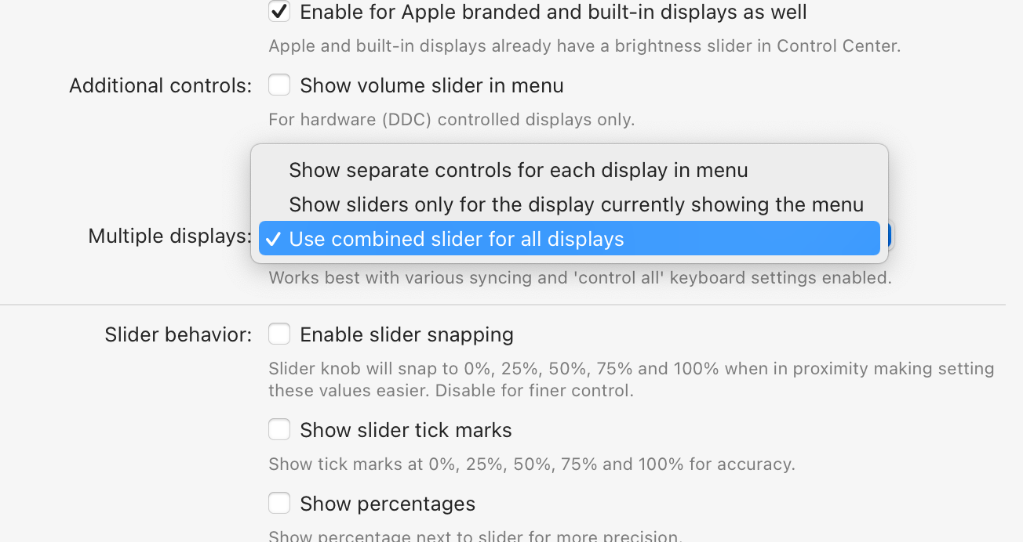The height and width of the screenshot is (542, 1023).
Task: Select 'Show separate controls for each display in menu'
Action: [518, 170]
